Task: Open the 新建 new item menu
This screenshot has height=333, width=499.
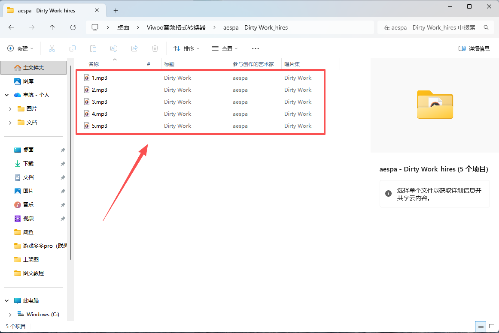Action: pos(20,48)
